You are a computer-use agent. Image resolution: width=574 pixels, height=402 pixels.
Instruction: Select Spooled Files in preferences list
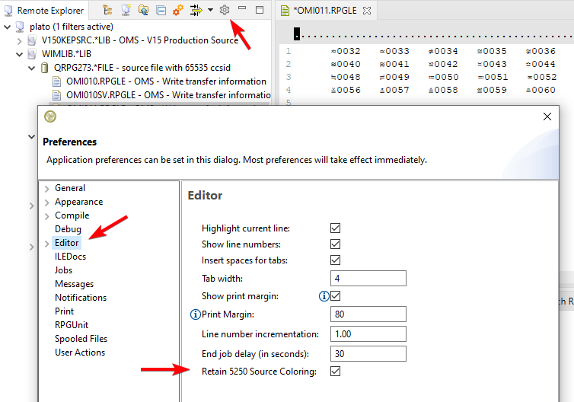pyautogui.click(x=81, y=339)
